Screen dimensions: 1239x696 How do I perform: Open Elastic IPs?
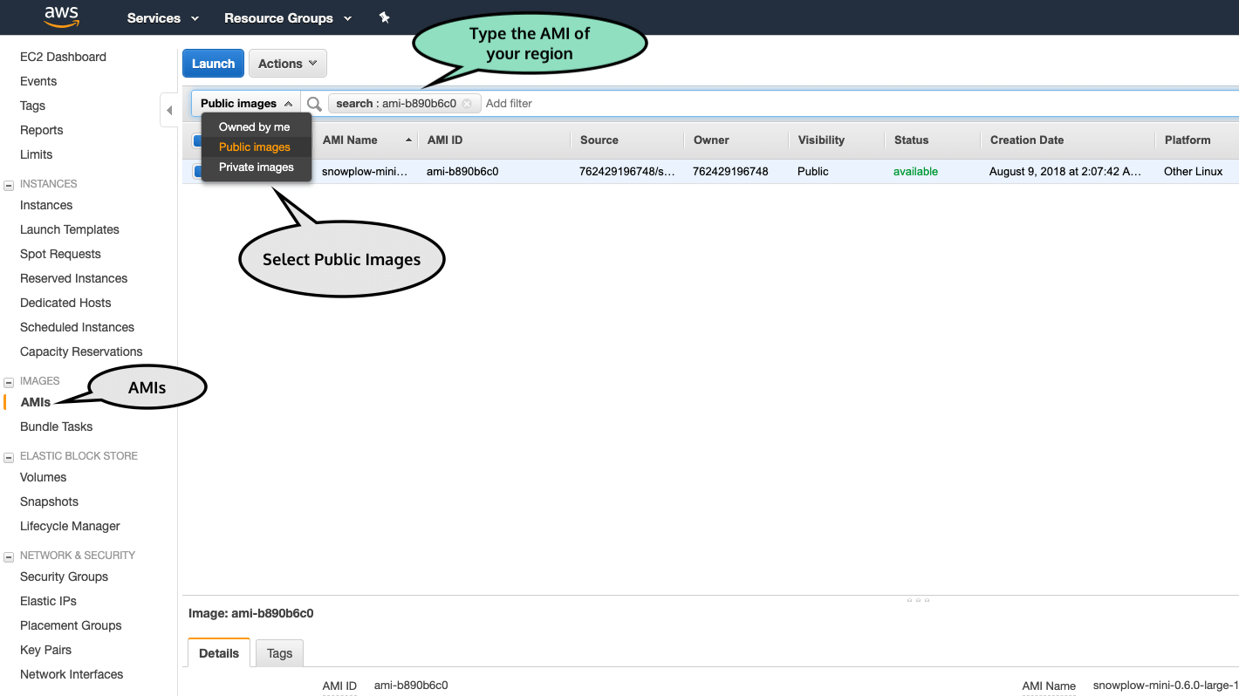coord(49,601)
